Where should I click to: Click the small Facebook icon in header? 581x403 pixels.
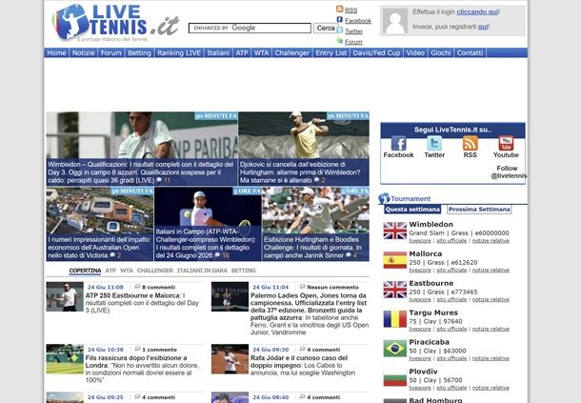click(x=339, y=20)
